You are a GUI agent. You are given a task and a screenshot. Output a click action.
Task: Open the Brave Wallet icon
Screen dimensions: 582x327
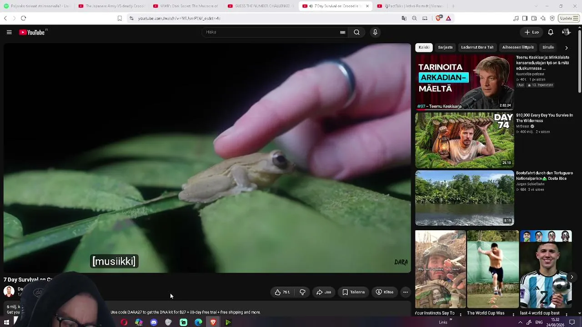click(x=534, y=18)
